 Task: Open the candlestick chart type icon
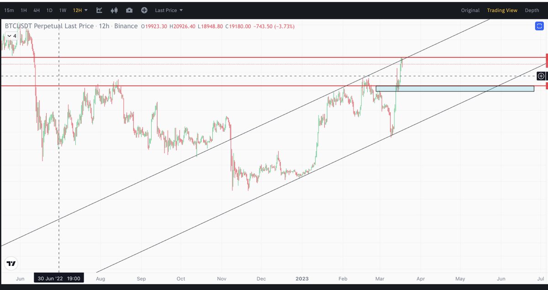coord(115,10)
